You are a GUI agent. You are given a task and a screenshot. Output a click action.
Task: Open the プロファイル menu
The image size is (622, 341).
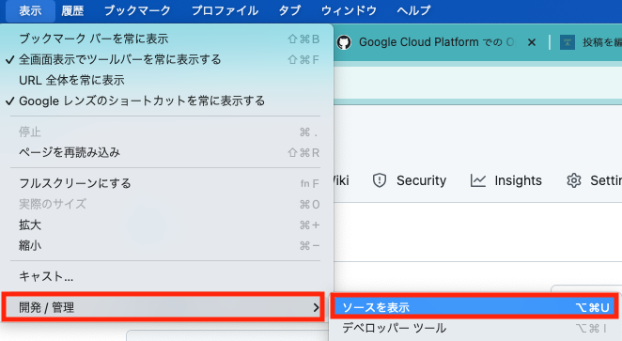tap(225, 10)
